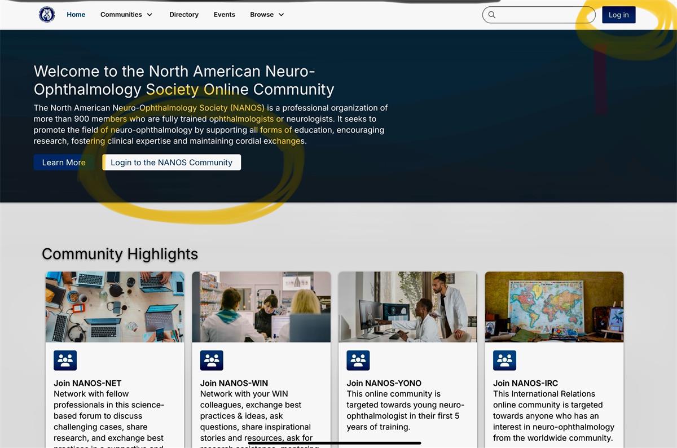
Task: Click the group icon on the NANOS-YONO card
Action: click(x=358, y=359)
